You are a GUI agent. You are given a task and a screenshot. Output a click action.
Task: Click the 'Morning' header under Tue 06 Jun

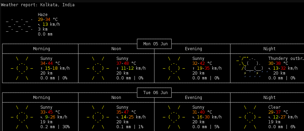[41, 98]
